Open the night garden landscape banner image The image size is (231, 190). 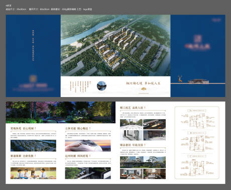(x=61, y=112)
